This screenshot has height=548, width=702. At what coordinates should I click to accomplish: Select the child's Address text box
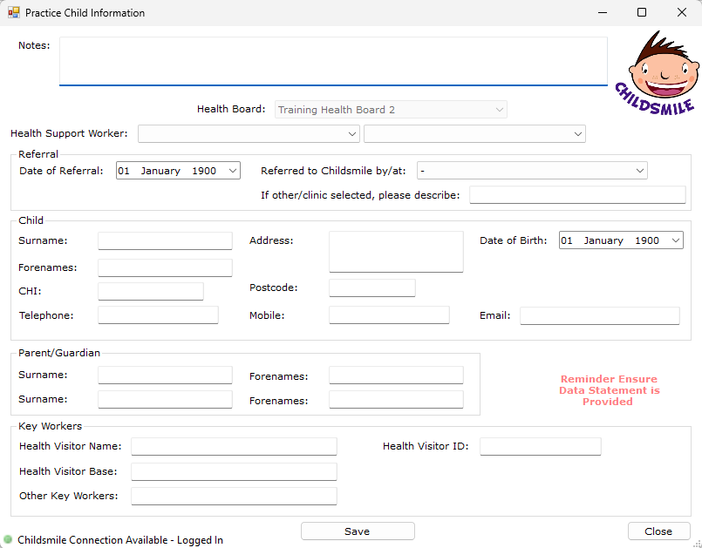396,252
